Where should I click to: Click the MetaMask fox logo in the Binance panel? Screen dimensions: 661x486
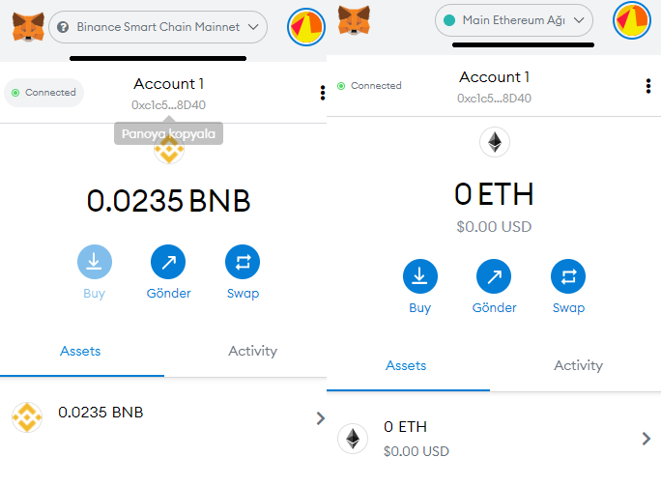tap(28, 27)
